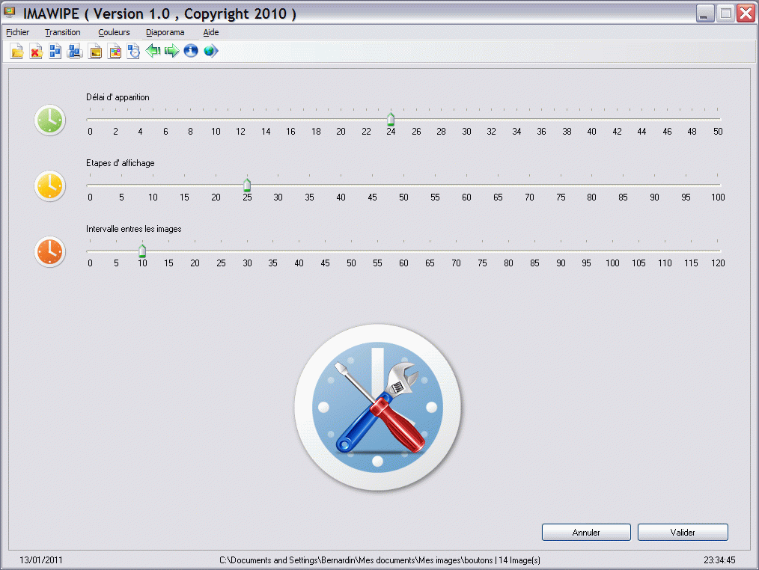Click the blue tiles document toolbar icon
The width and height of the screenshot is (759, 570).
click(x=55, y=52)
